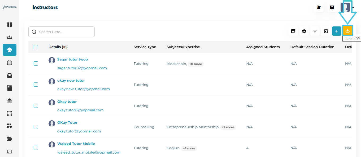Open the settings gear icon
The image size is (361, 157).
coord(304,31)
